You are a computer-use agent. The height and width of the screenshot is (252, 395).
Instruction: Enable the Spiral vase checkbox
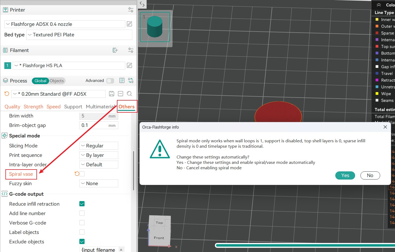point(82,174)
